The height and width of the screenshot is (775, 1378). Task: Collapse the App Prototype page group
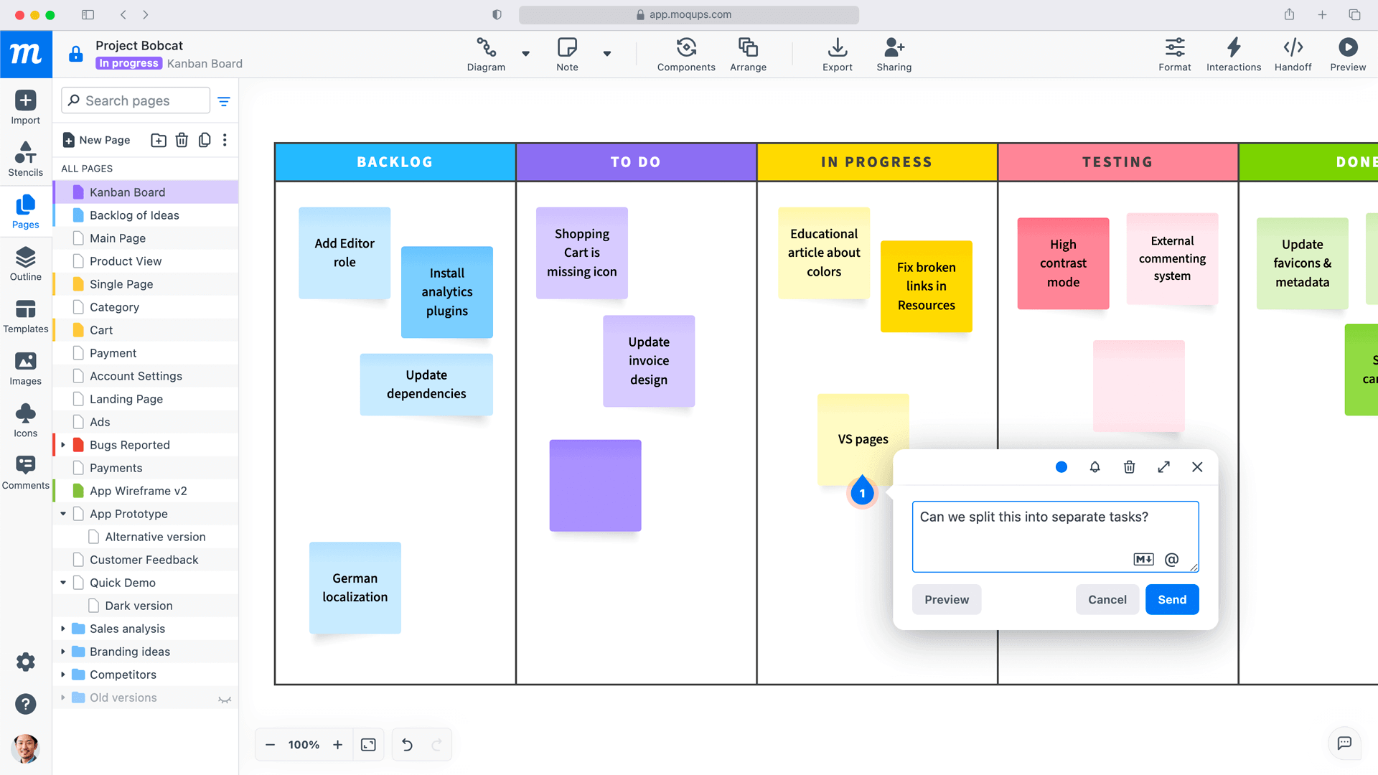tap(63, 514)
